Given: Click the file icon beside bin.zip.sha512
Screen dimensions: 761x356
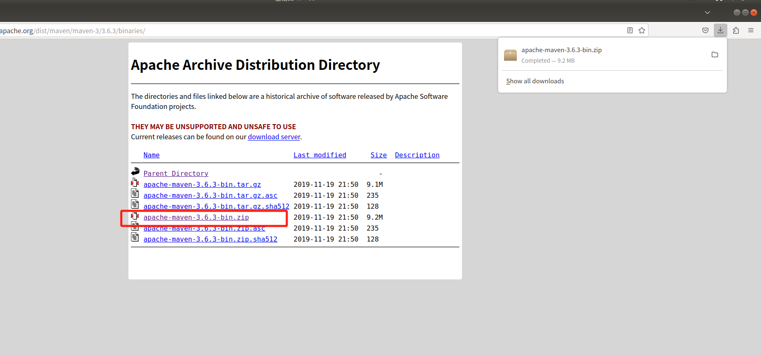Looking at the screenshot, I should click(135, 237).
